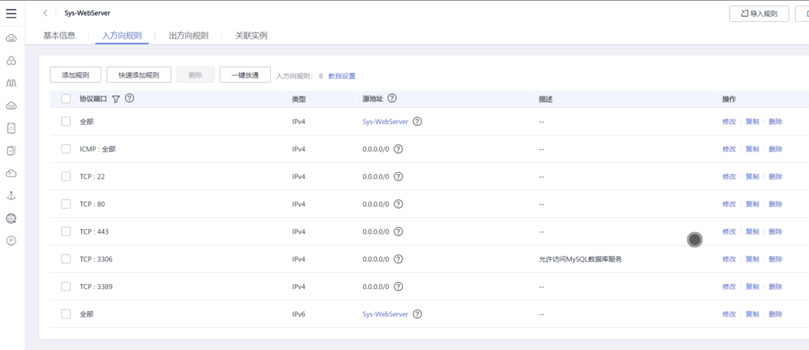Click the TCP : 3306 protocol cell
This screenshot has width=809, height=350.
[x=96, y=259]
